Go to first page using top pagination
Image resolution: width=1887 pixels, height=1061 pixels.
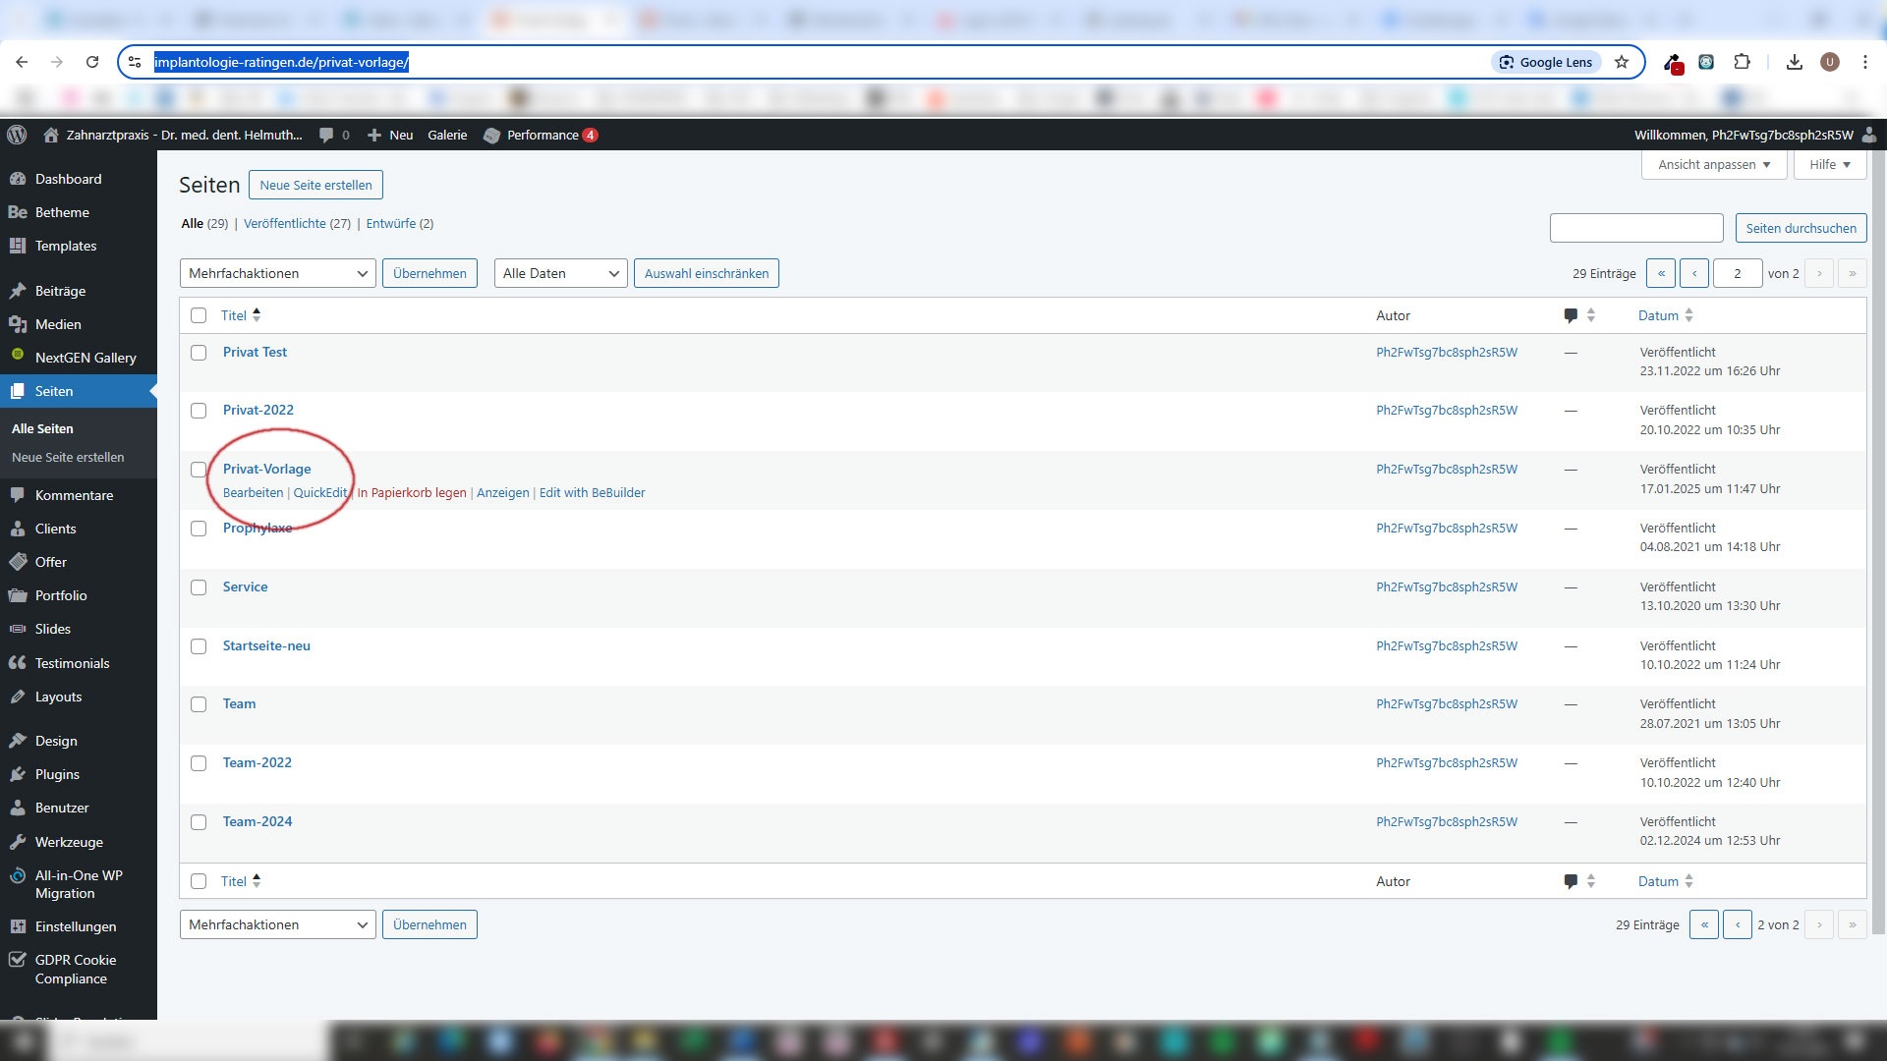tap(1661, 273)
